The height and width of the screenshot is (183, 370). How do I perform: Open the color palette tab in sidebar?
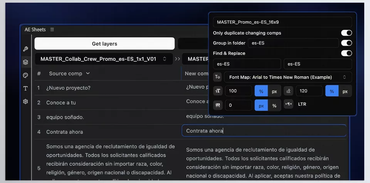point(25,75)
